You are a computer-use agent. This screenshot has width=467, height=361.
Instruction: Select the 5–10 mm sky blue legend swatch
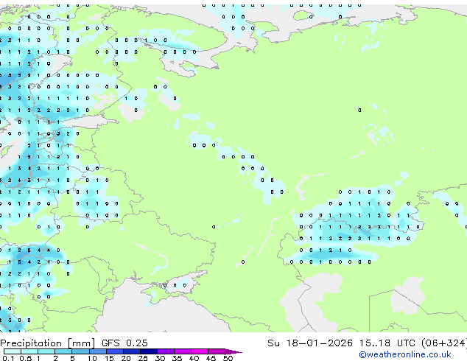(80, 351)
